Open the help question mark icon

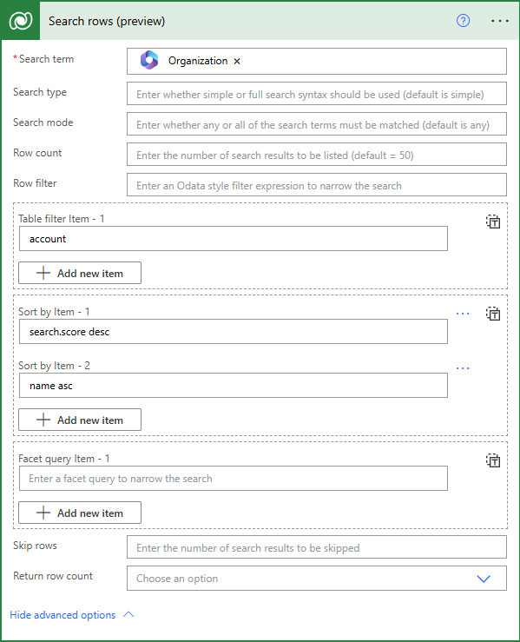[463, 21]
